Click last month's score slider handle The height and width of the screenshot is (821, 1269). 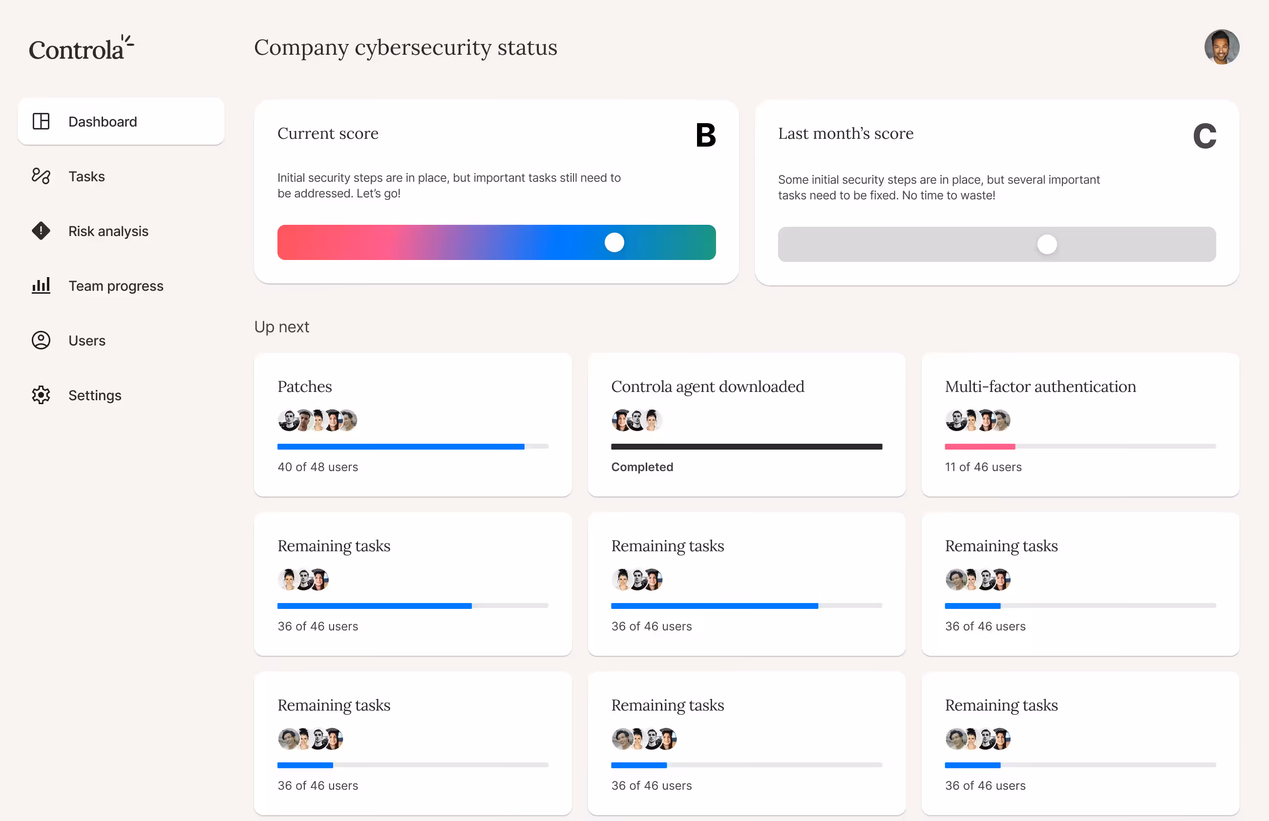[x=1047, y=244]
